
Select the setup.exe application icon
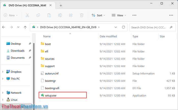tap(42, 95)
